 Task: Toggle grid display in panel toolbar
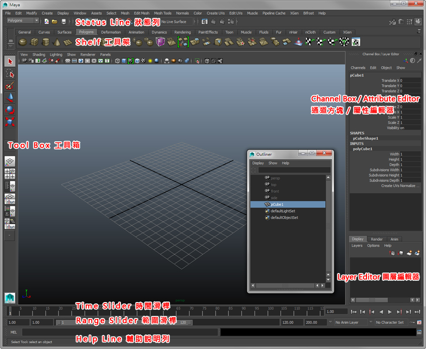pyautogui.click(x=68, y=61)
